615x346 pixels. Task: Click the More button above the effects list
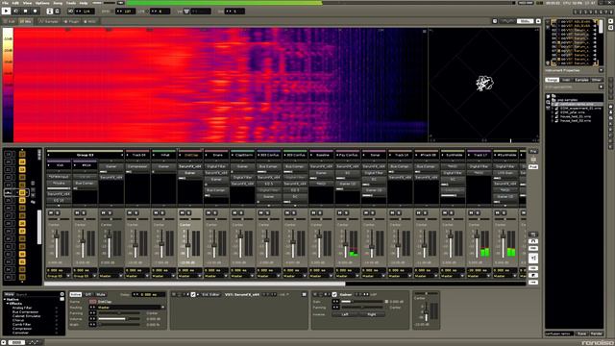[x=9, y=294]
